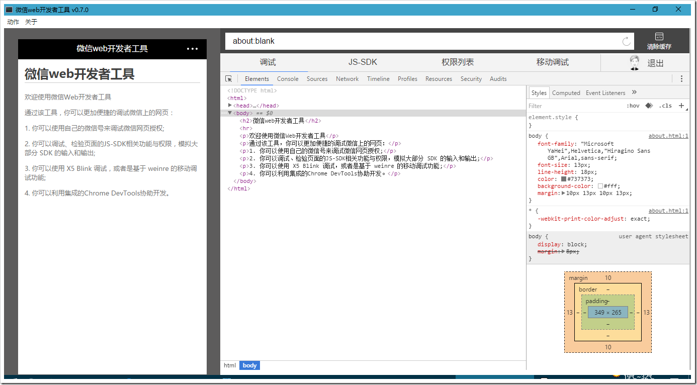This screenshot has height=385, width=697.
Task: Open the 关于 menu
Action: click(31, 22)
